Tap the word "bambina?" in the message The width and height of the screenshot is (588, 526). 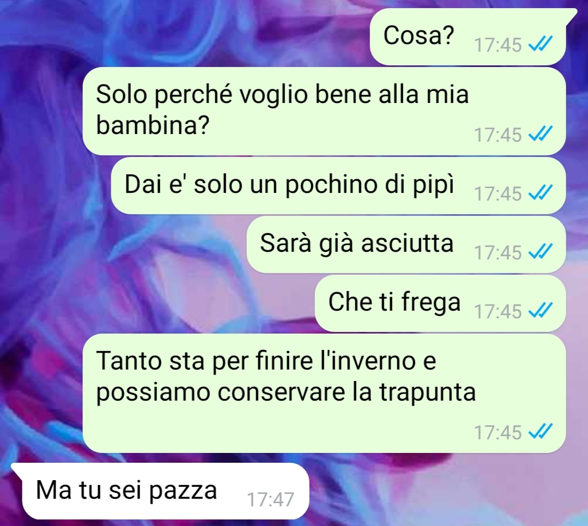coord(153,125)
